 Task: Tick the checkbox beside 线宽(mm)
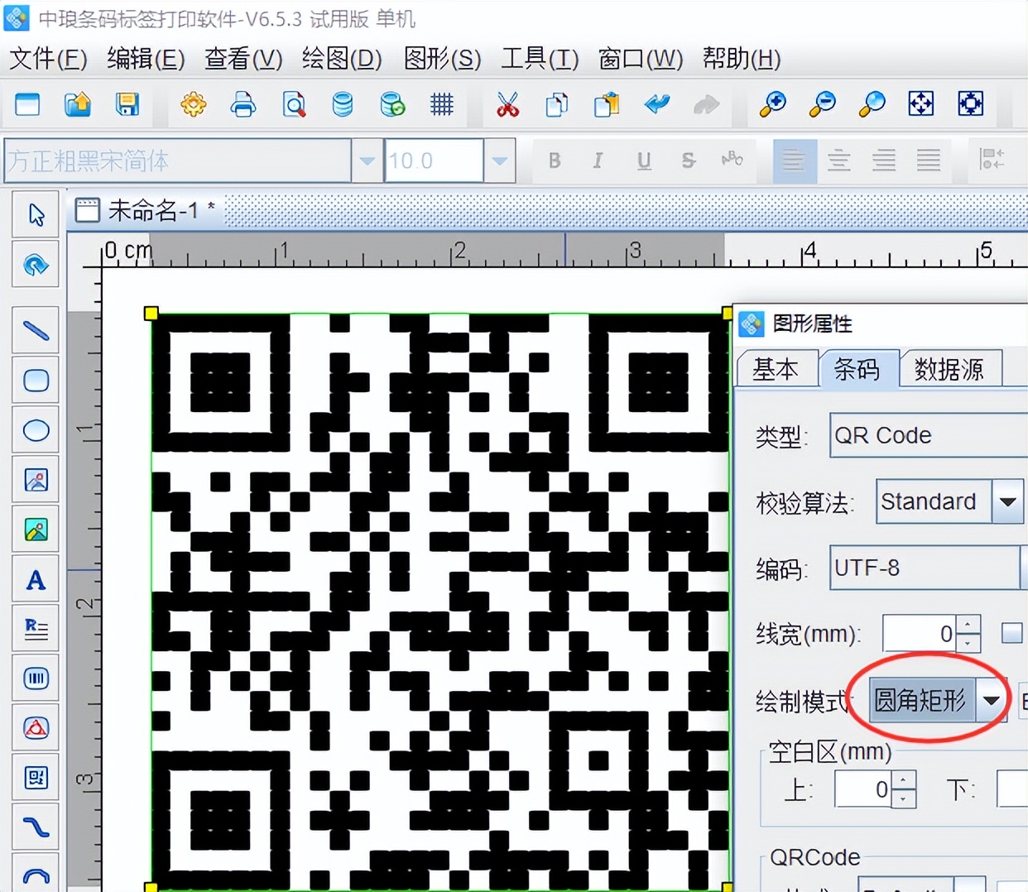pos(1012,634)
